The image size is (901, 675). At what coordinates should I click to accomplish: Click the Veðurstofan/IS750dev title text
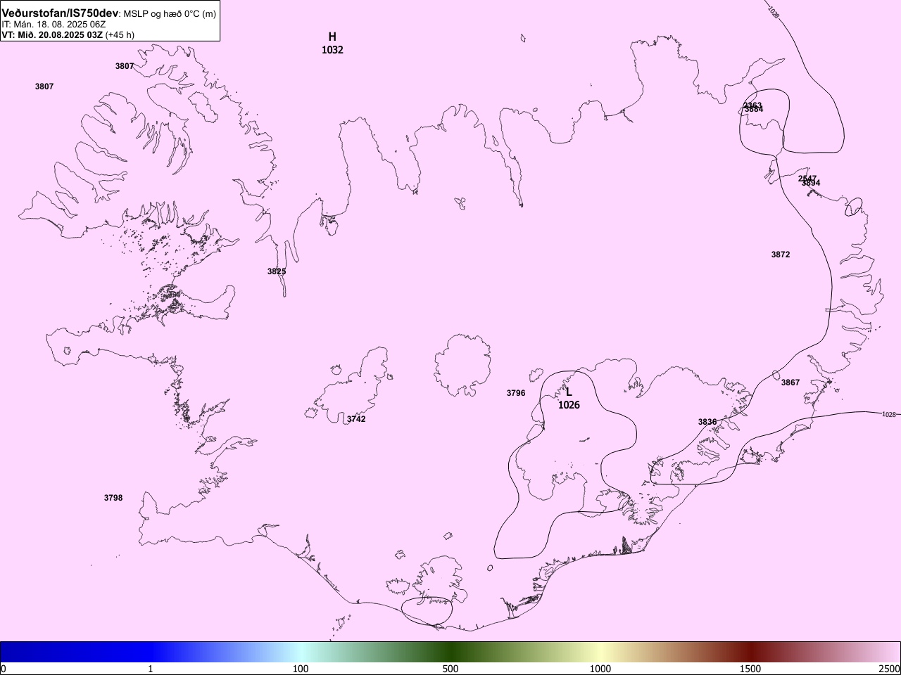click(60, 13)
